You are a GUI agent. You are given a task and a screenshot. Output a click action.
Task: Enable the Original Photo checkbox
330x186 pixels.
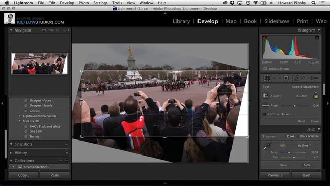[x=265, y=69]
